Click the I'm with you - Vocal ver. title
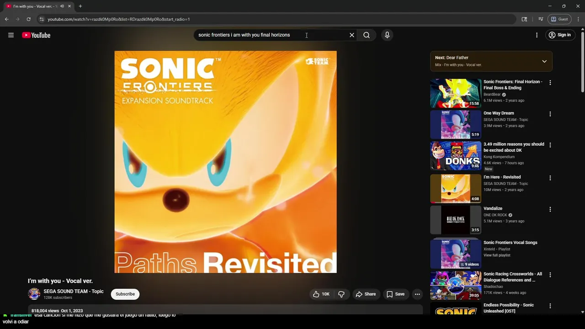Viewport: 585px width, 329px height. [x=60, y=281]
